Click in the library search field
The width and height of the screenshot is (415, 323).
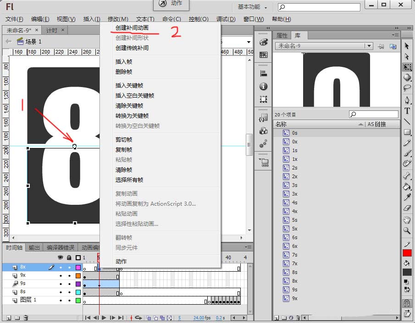click(x=374, y=114)
